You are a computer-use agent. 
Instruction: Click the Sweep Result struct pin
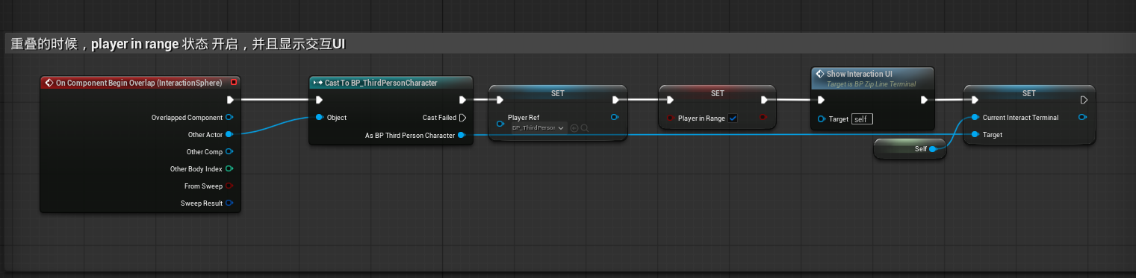tap(229, 203)
